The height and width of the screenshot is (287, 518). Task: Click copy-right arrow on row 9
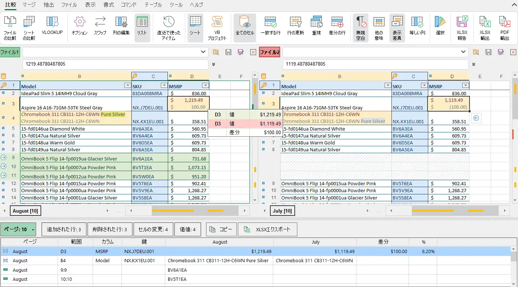4,158
